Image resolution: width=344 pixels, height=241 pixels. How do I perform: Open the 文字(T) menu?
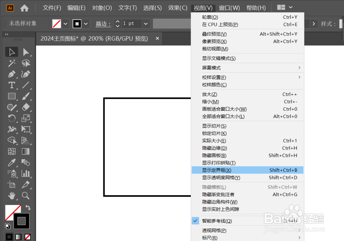pos(128,8)
